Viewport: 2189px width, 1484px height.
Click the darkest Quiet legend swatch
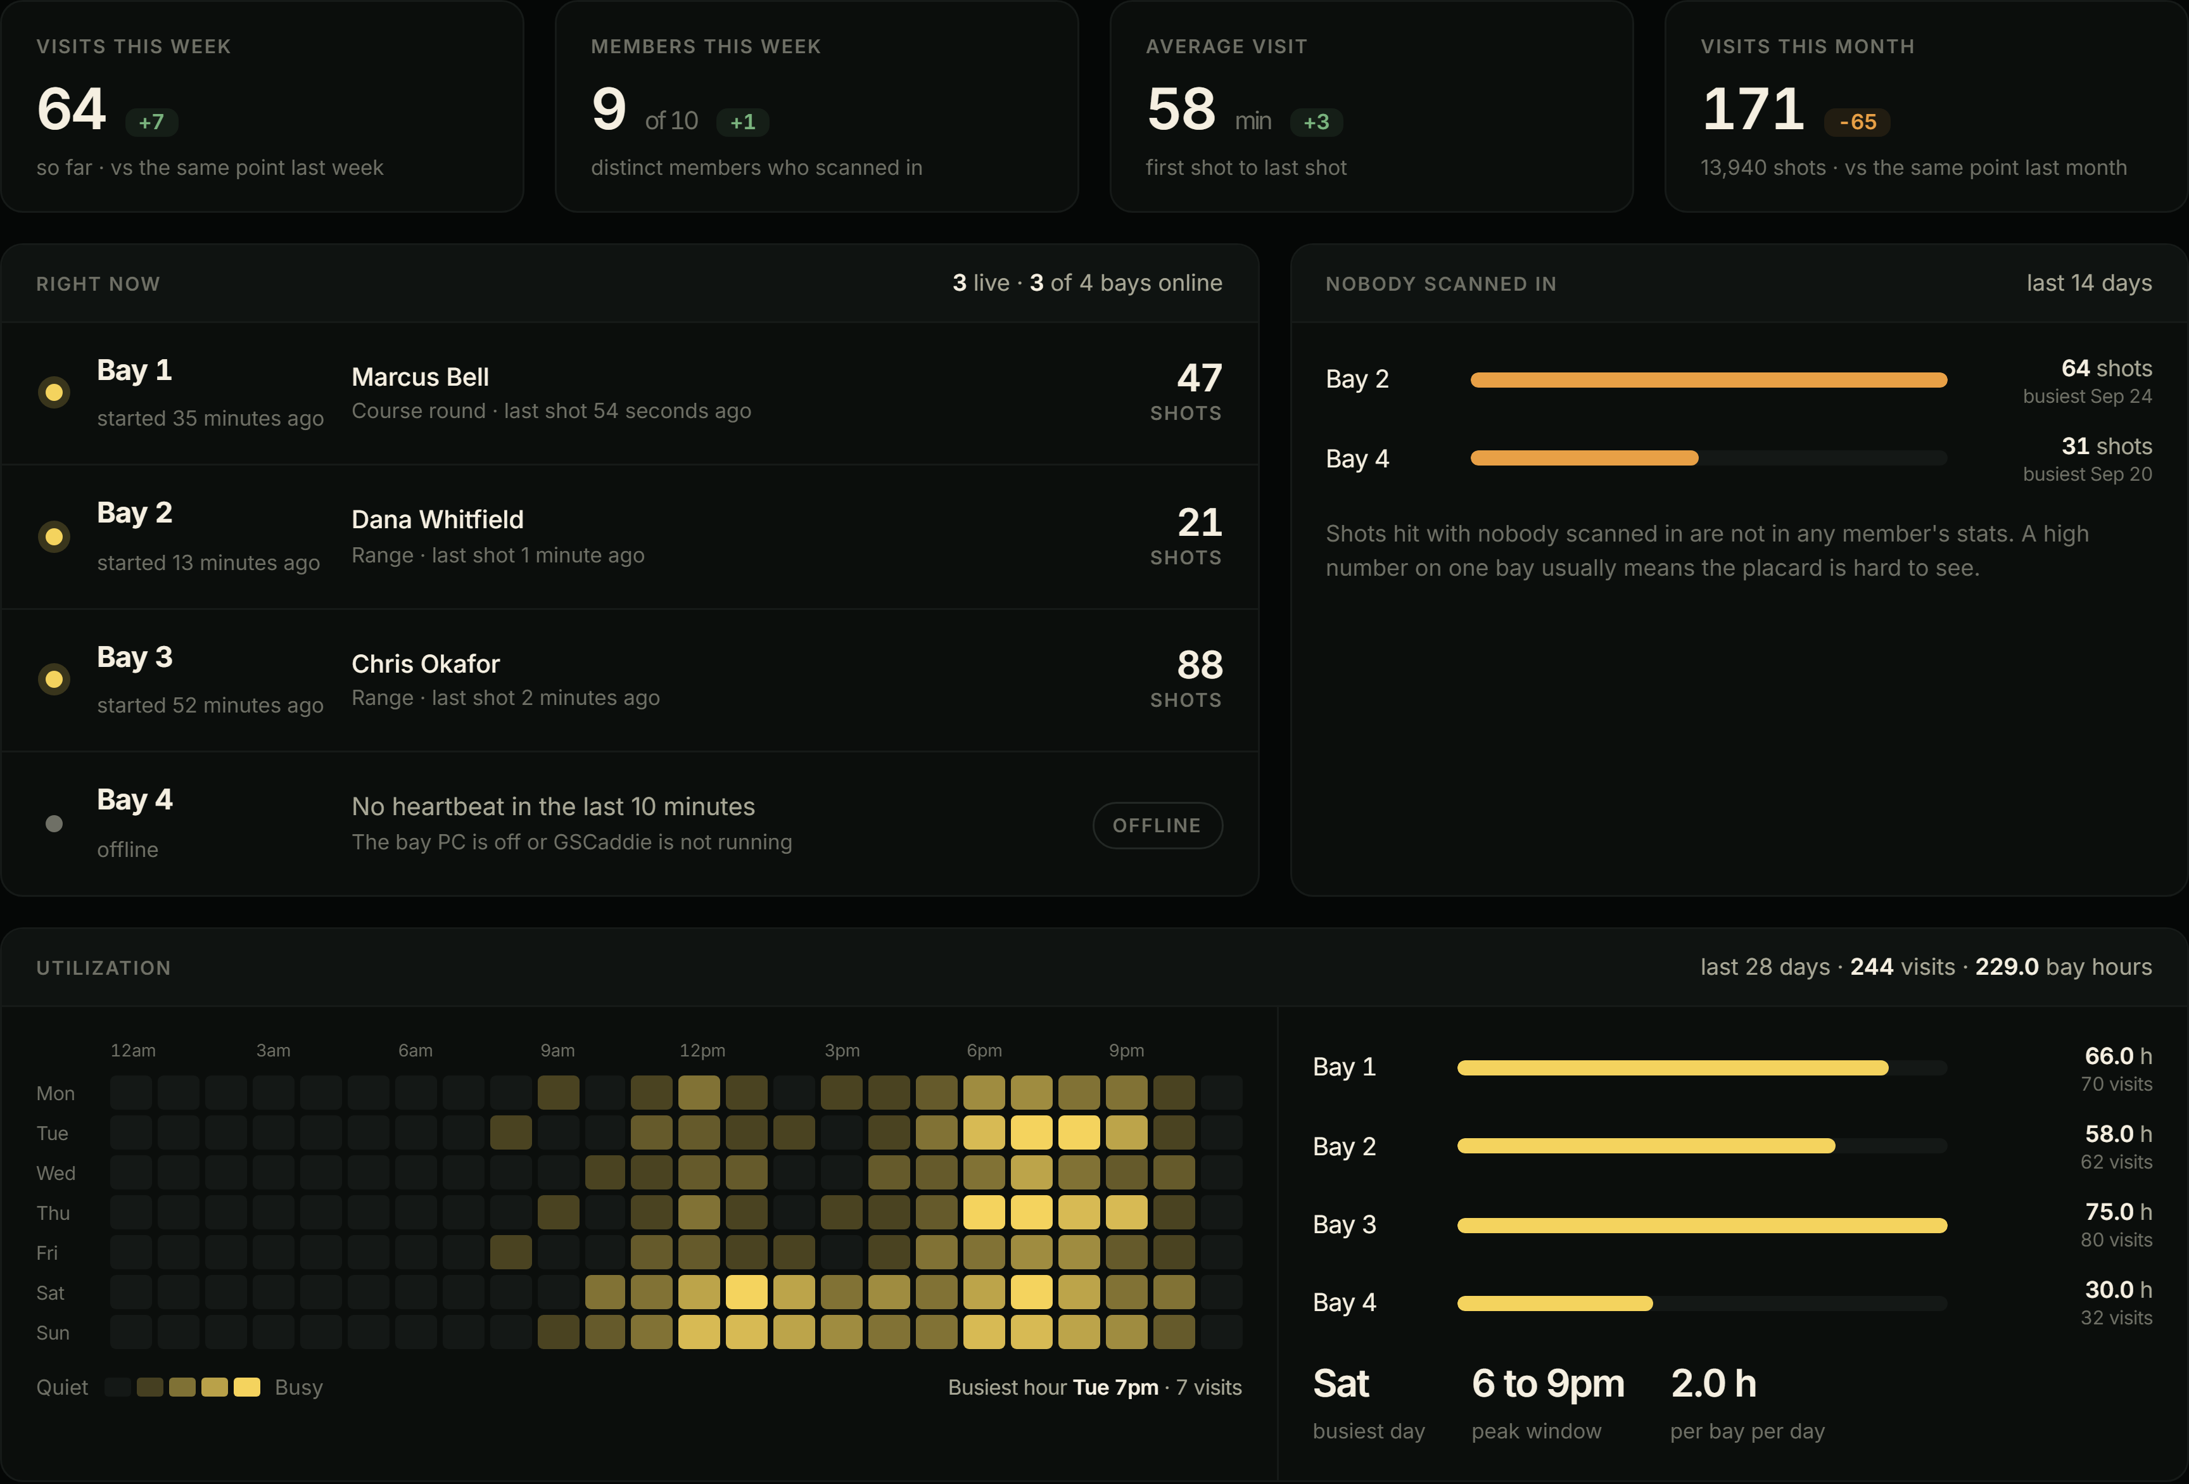(118, 1387)
